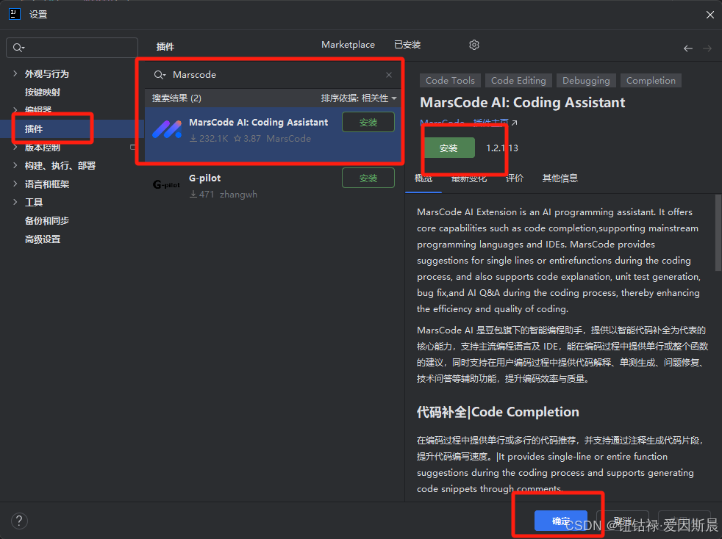This screenshot has height=539, width=722.
Task: Expand the 工具 settings section
Action: point(15,203)
